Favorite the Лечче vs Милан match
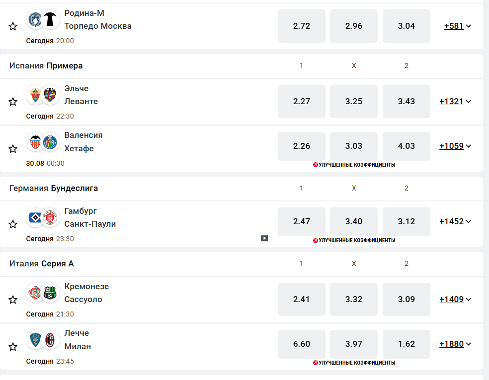This screenshot has height=380, width=489. 13,346
